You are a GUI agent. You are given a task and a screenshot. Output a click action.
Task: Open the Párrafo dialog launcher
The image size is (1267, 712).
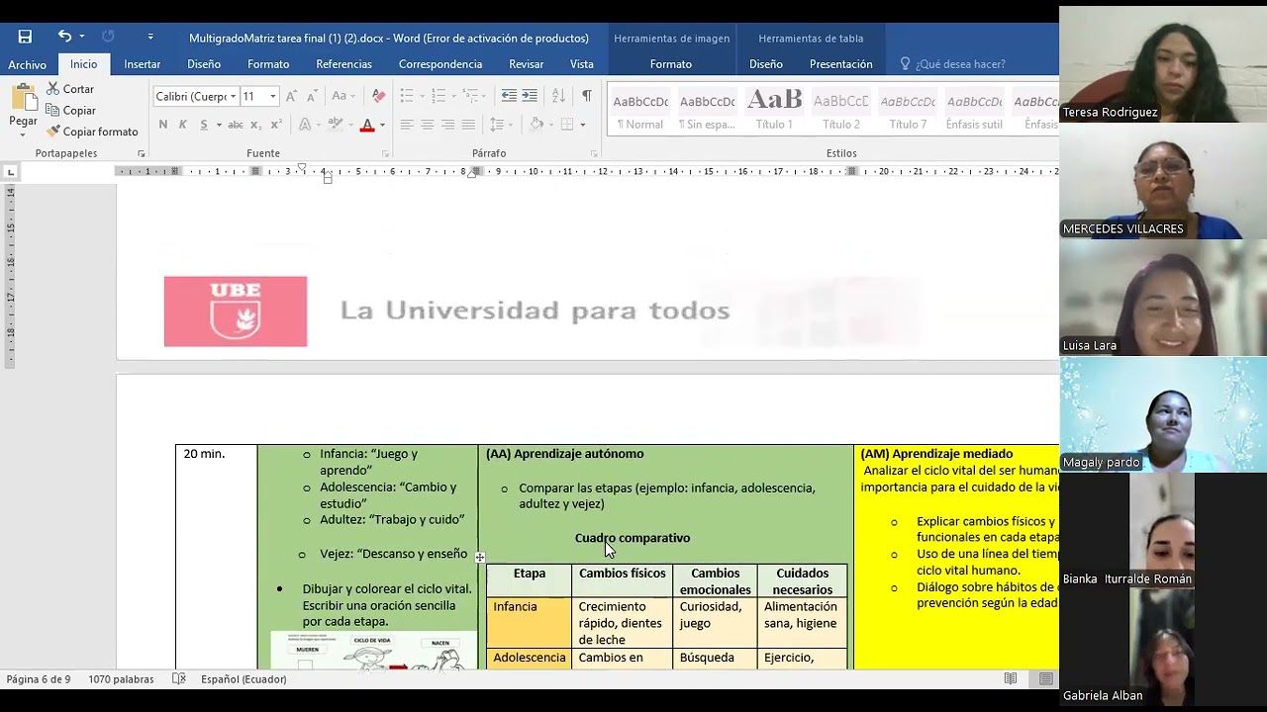[594, 154]
